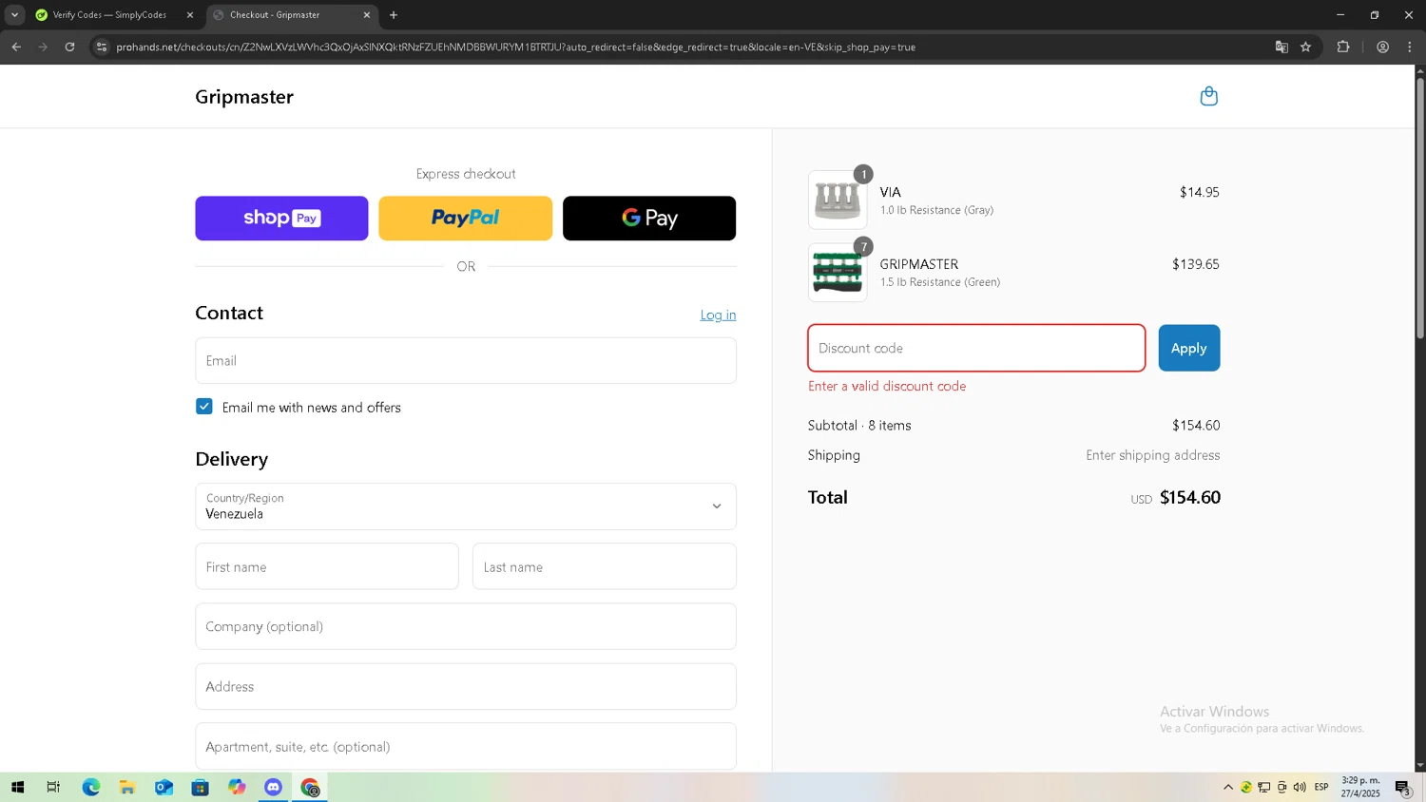Viewport: 1426px width, 802px height.
Task: Click the $154.60 total amount
Action: 1190,497
